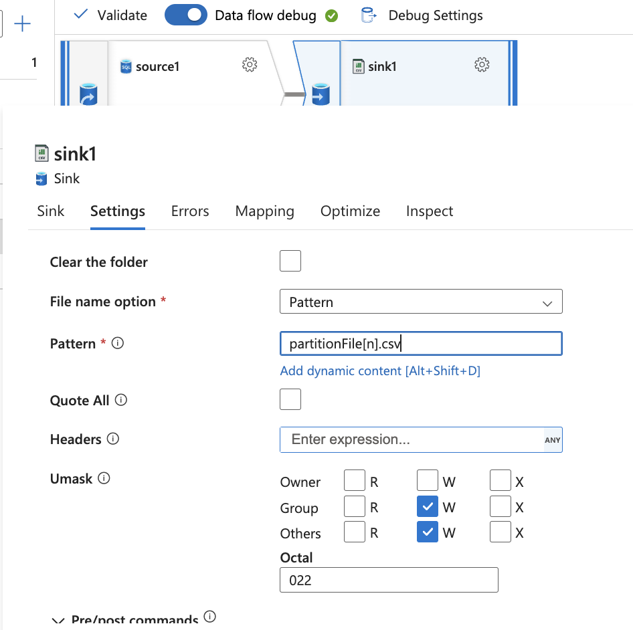633x630 pixels.
Task: Click the Umask info icon
Action: 104,478
